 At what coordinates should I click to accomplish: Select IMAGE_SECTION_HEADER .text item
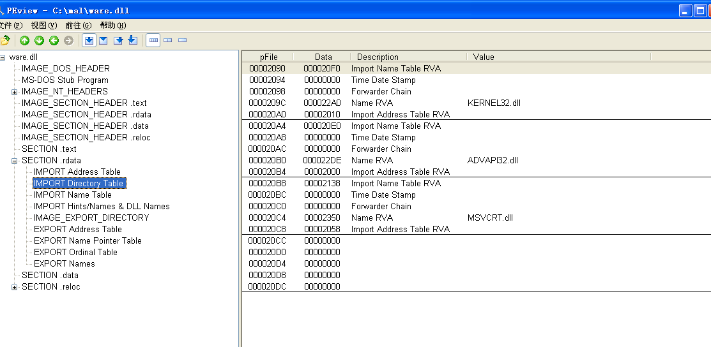click(x=84, y=103)
